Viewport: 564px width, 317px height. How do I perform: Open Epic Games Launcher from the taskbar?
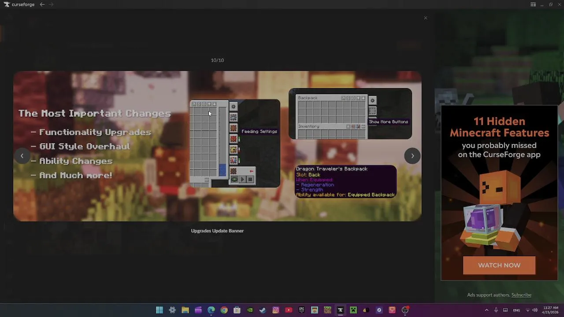301,310
